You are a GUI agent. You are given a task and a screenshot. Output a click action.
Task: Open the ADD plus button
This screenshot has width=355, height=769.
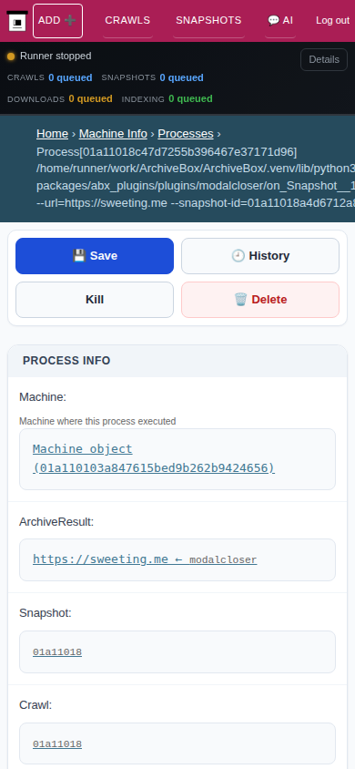tap(57, 21)
